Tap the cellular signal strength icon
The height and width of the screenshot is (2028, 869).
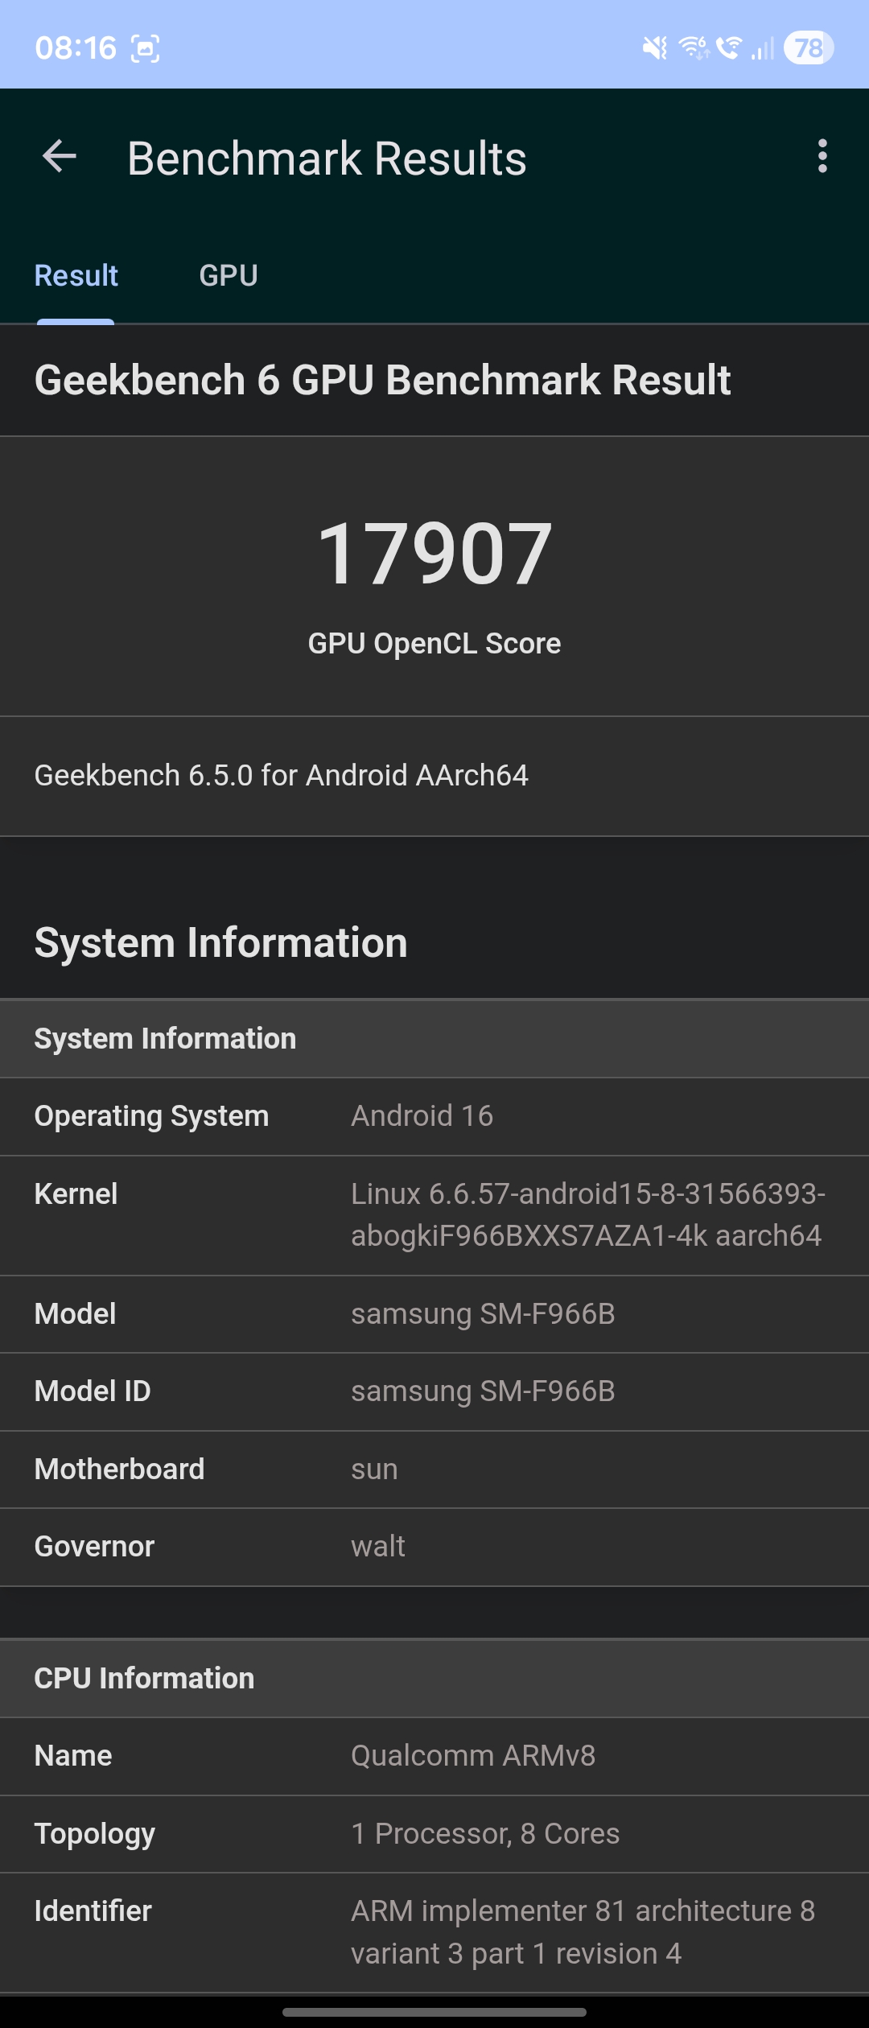pyautogui.click(x=762, y=48)
